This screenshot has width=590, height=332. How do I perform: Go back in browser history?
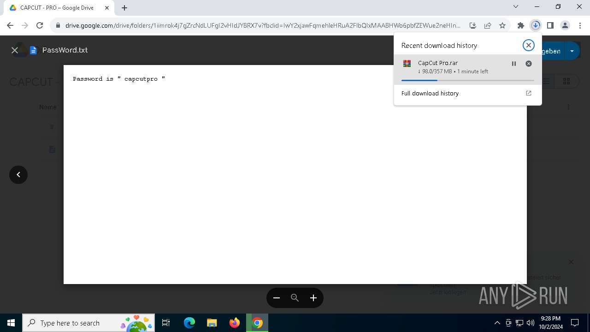click(10, 25)
